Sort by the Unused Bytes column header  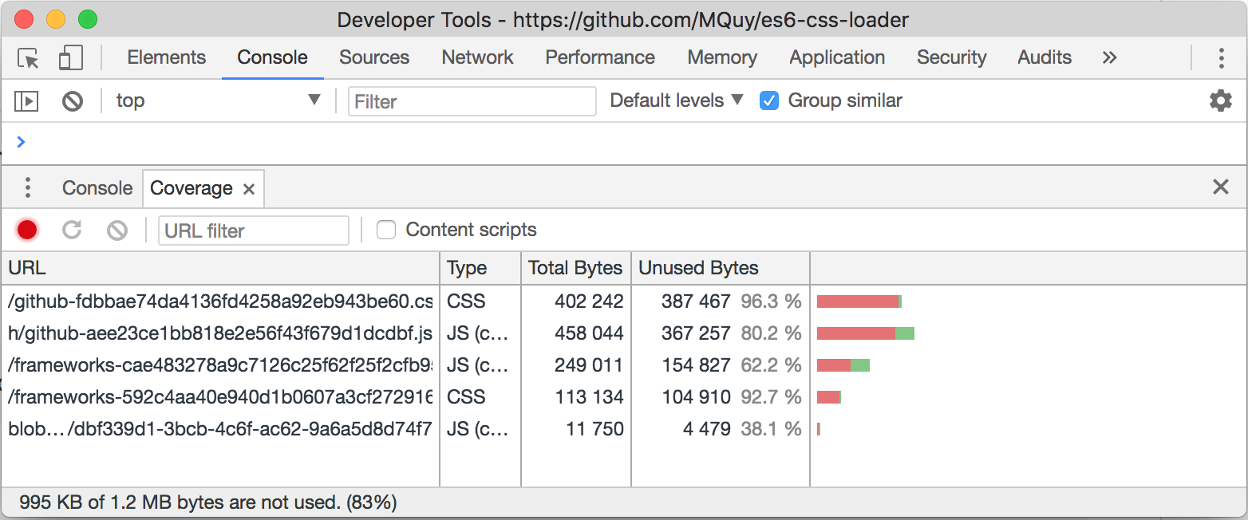(x=698, y=269)
